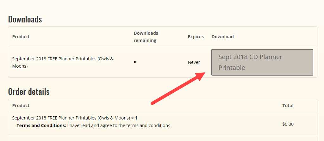The height and width of the screenshot is (141, 324).
Task: Click the Expires column header
Action: (196, 37)
